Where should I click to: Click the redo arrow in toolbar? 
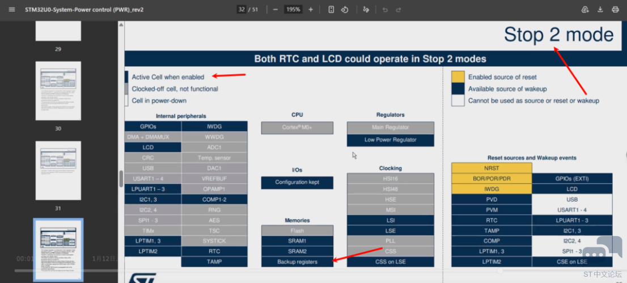point(399,9)
